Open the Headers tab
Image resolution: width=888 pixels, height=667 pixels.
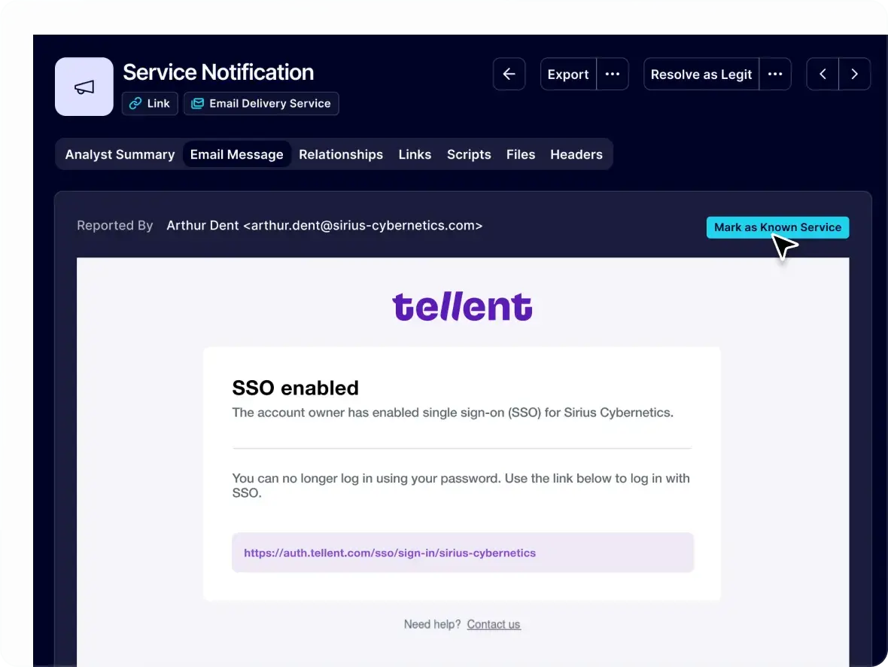pos(576,154)
